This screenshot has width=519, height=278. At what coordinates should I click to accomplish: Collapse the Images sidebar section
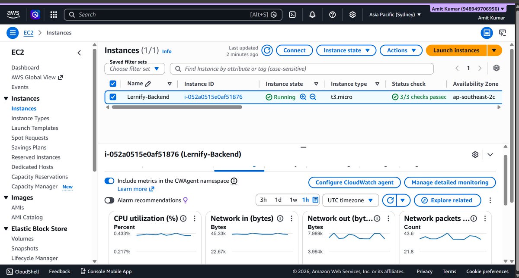click(6, 198)
